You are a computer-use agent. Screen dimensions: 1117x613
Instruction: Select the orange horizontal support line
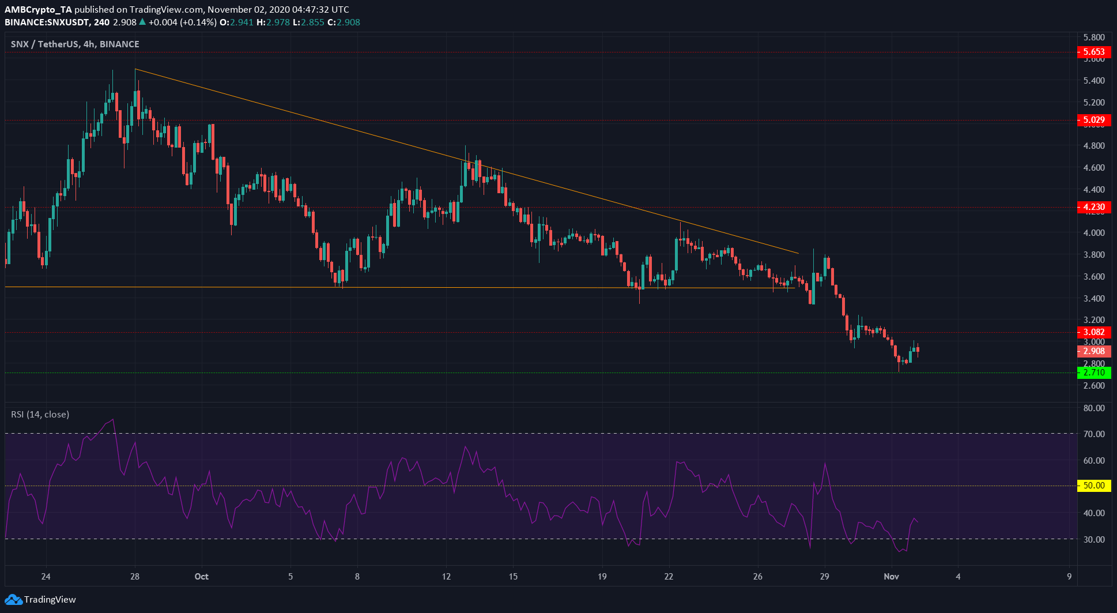pyautogui.click(x=399, y=287)
